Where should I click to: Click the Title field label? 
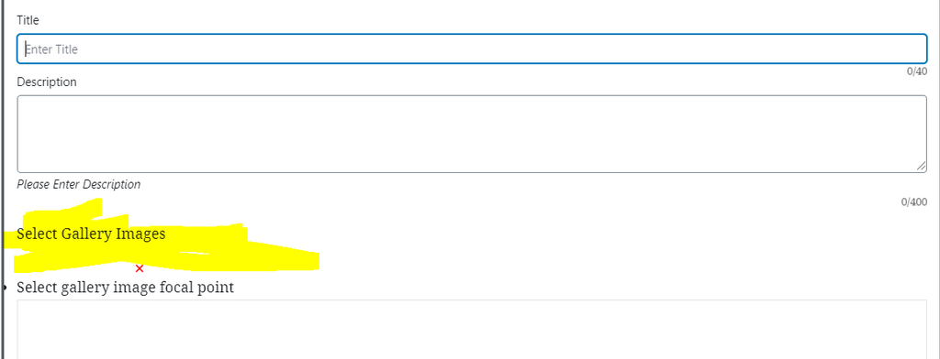28,20
